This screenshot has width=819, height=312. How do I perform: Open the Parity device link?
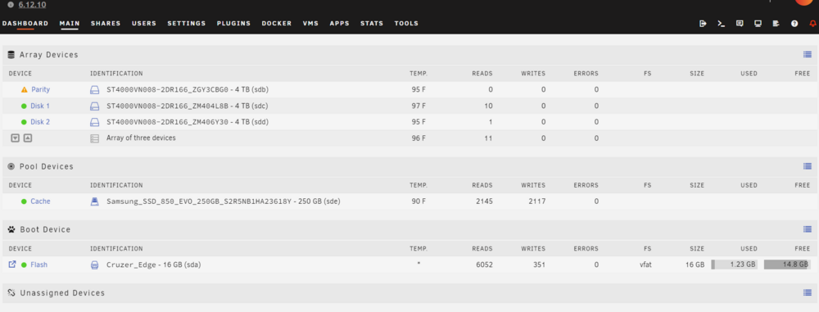tap(41, 90)
